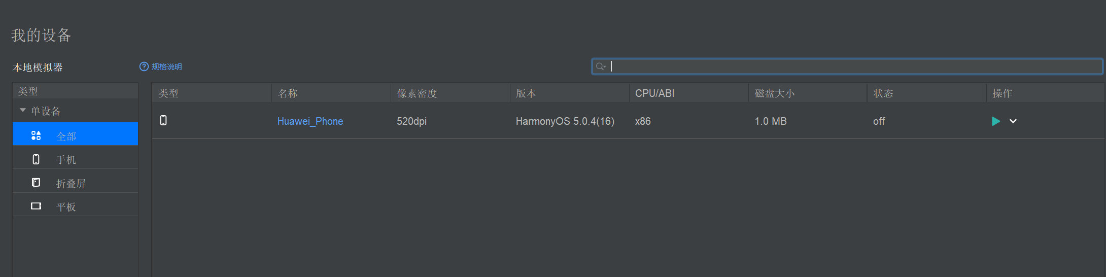Sort by the 版本 column header
This screenshot has width=1106, height=277.
coord(526,93)
